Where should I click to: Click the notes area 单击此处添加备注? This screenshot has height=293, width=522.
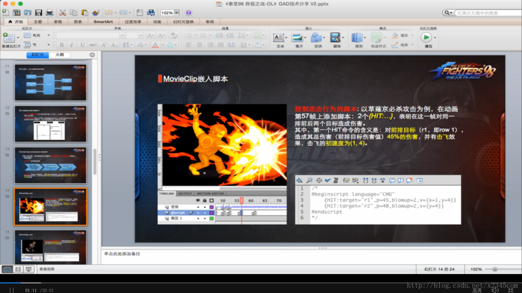coord(122,254)
